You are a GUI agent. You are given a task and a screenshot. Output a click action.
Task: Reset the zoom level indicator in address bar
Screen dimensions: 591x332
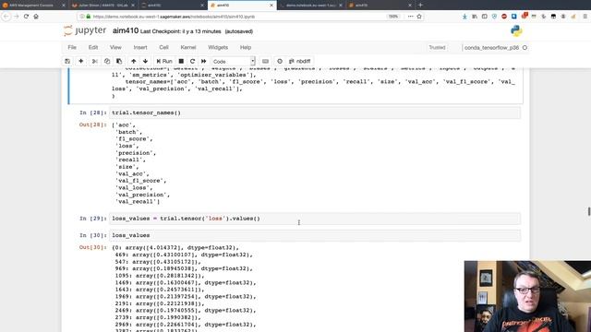pos(393,17)
